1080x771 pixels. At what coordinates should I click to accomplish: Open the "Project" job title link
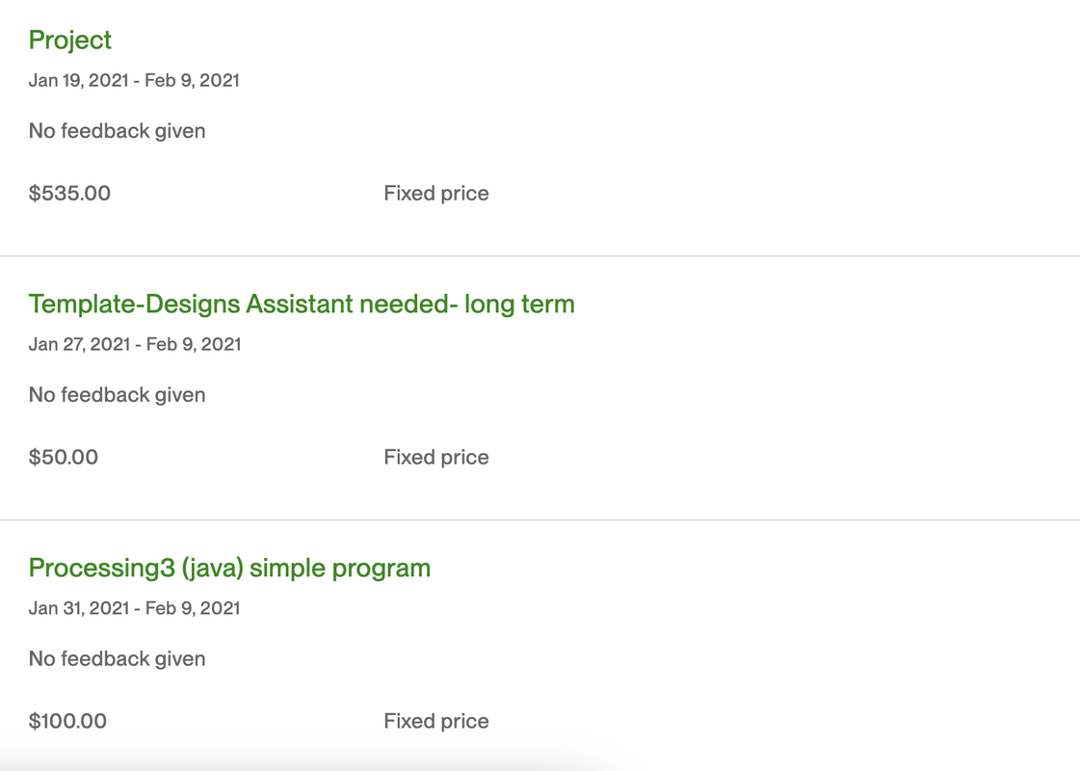coord(69,40)
